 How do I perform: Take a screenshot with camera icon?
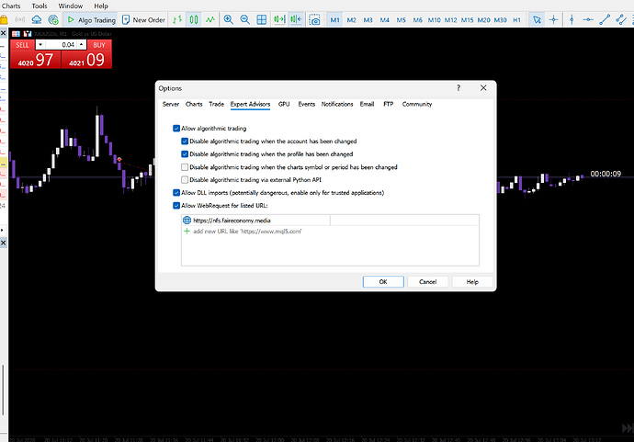[314, 19]
